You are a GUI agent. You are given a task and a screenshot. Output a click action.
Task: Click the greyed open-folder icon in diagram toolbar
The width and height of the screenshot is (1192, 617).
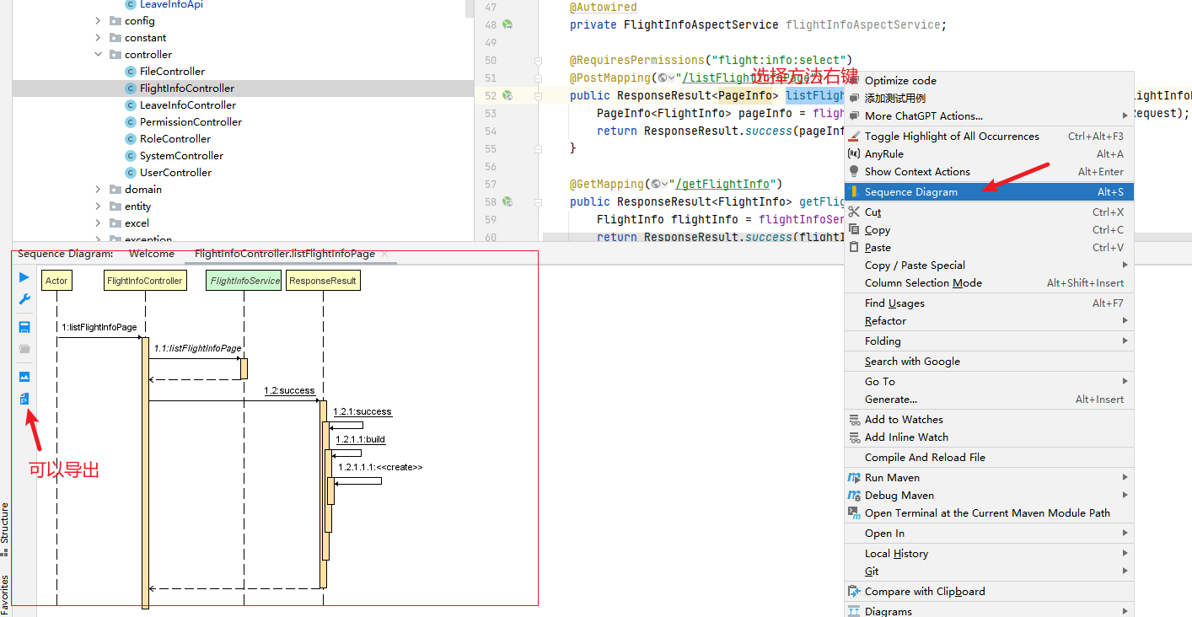(x=24, y=349)
